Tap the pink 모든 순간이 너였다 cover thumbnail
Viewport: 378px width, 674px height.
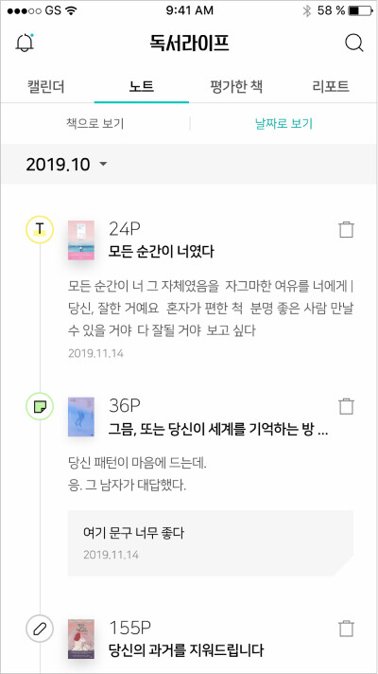(x=81, y=240)
